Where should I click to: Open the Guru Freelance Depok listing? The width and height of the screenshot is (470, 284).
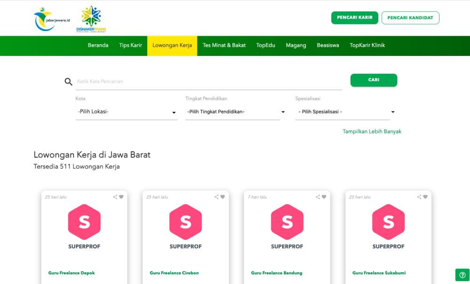pos(71,273)
